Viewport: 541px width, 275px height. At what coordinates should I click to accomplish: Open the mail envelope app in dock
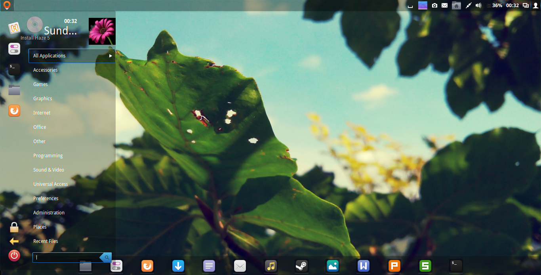coord(240,266)
